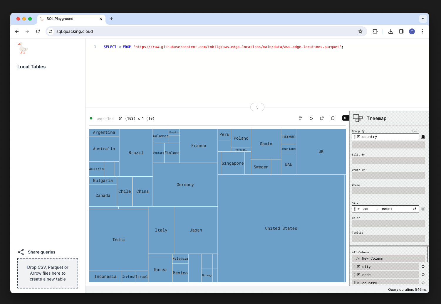Click the Germany treemap tile
441x304 pixels.
tap(185, 185)
